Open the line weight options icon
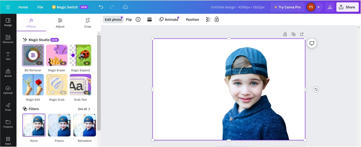 click(x=149, y=20)
